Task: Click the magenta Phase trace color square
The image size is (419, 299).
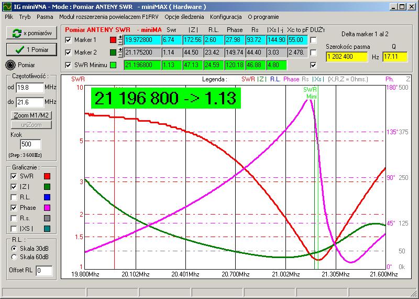Action: click(47, 208)
